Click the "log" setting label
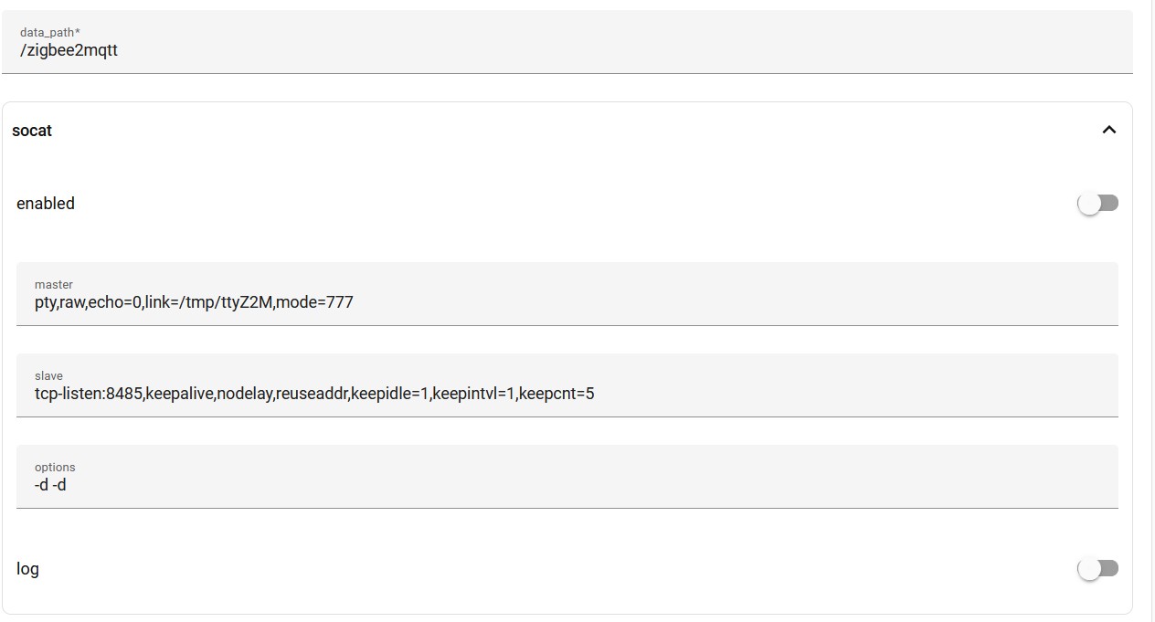Screen dimensions: 1155x622 pyautogui.click(x=27, y=569)
